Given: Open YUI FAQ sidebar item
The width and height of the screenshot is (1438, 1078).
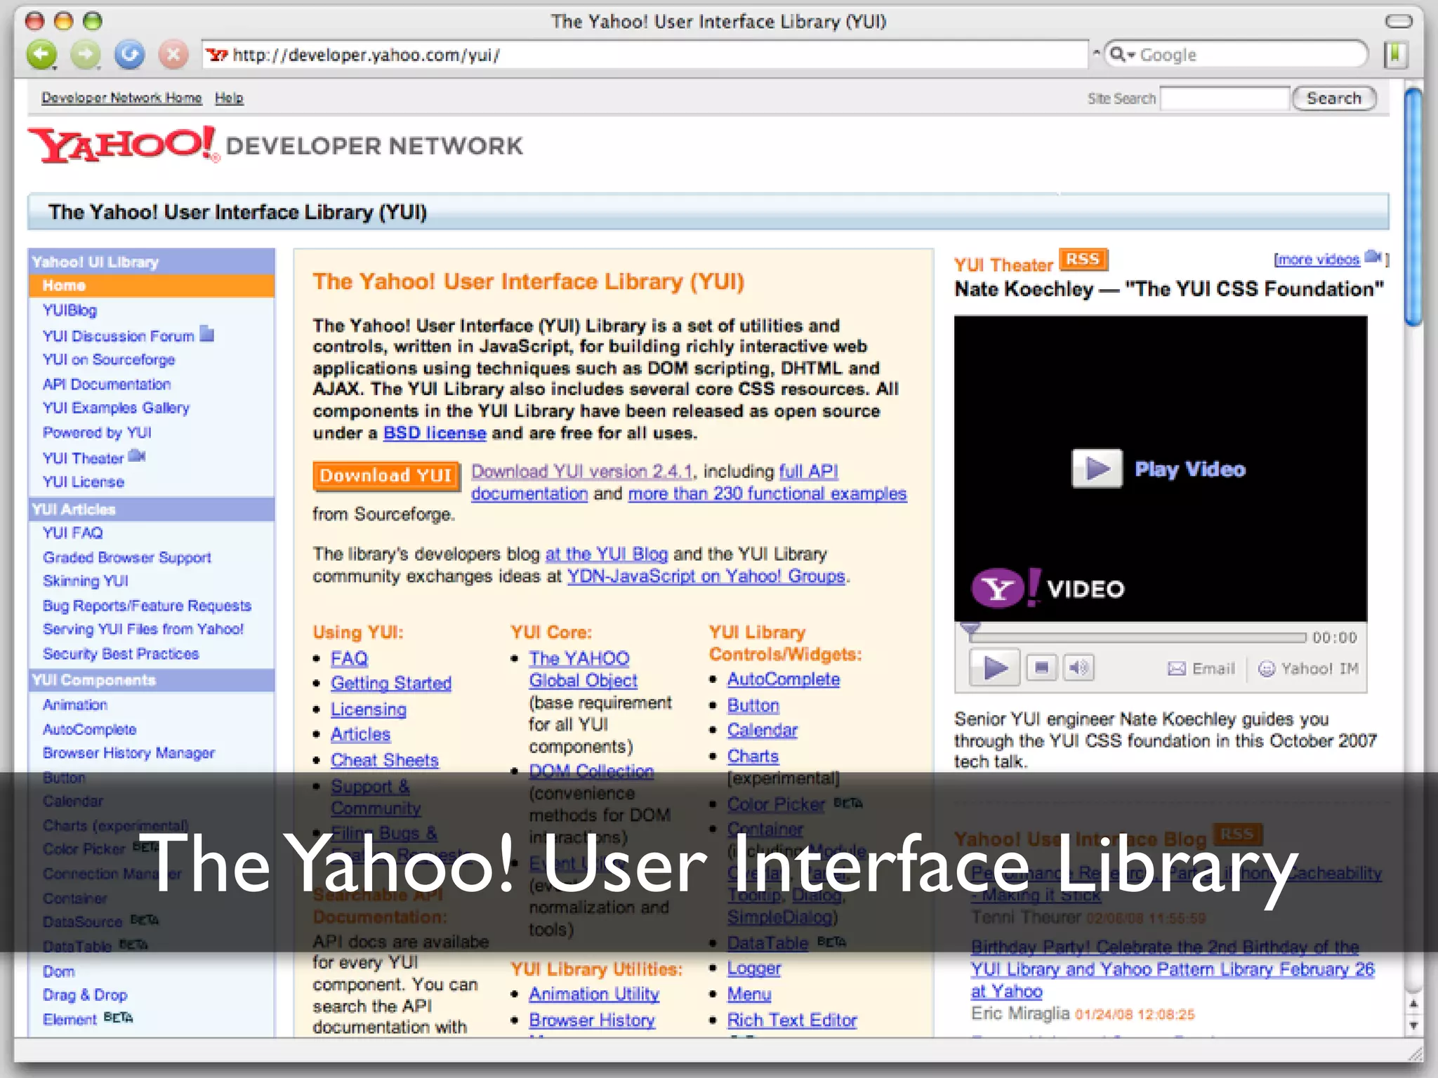Looking at the screenshot, I should [72, 533].
